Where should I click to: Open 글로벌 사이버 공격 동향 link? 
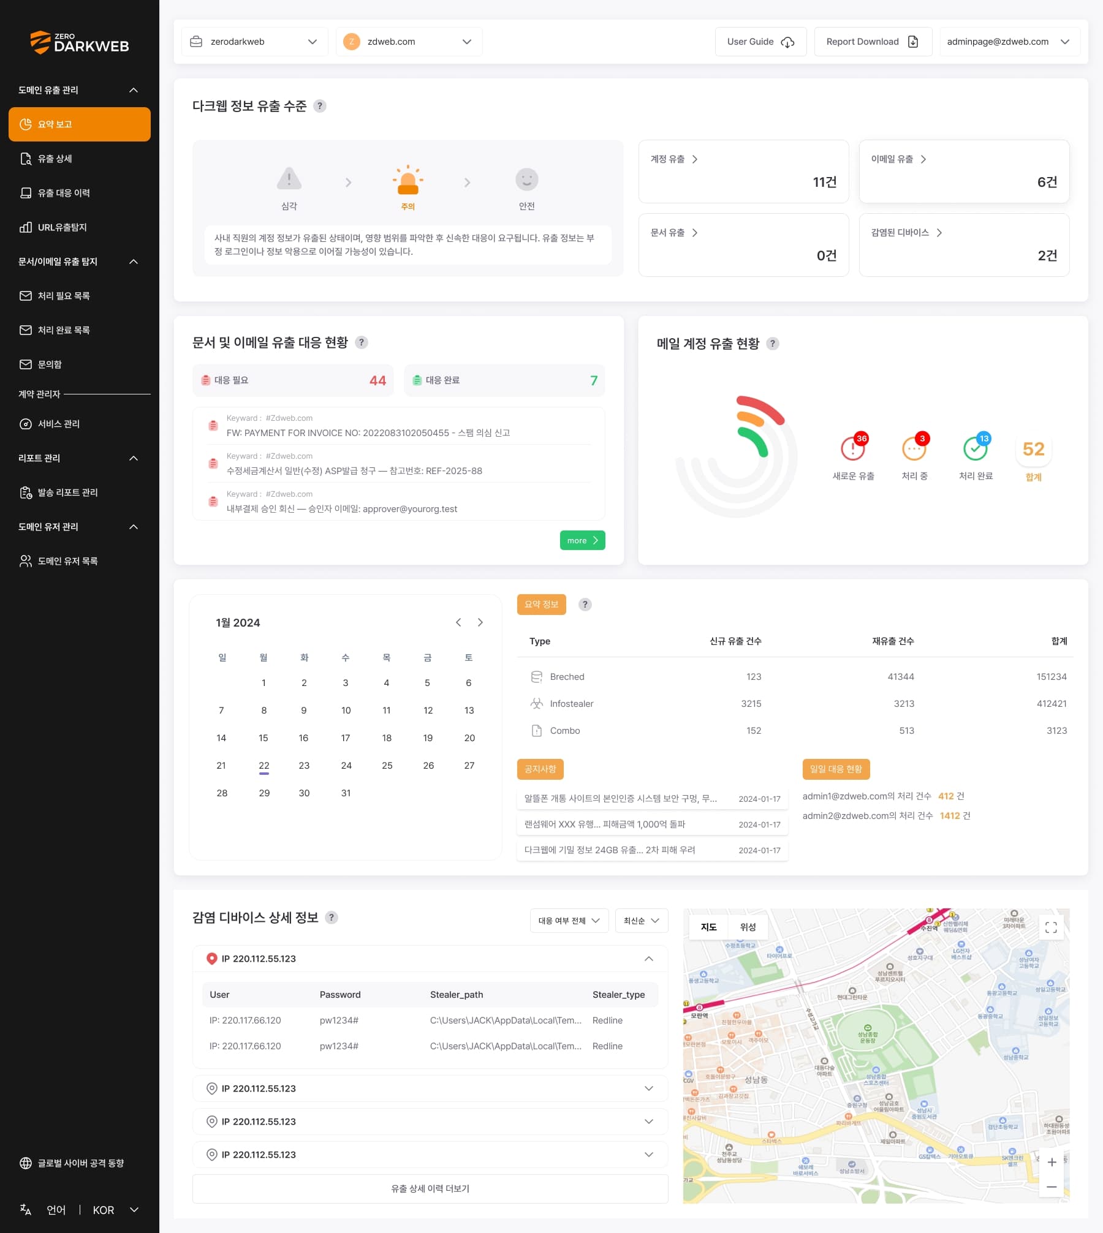click(74, 1163)
